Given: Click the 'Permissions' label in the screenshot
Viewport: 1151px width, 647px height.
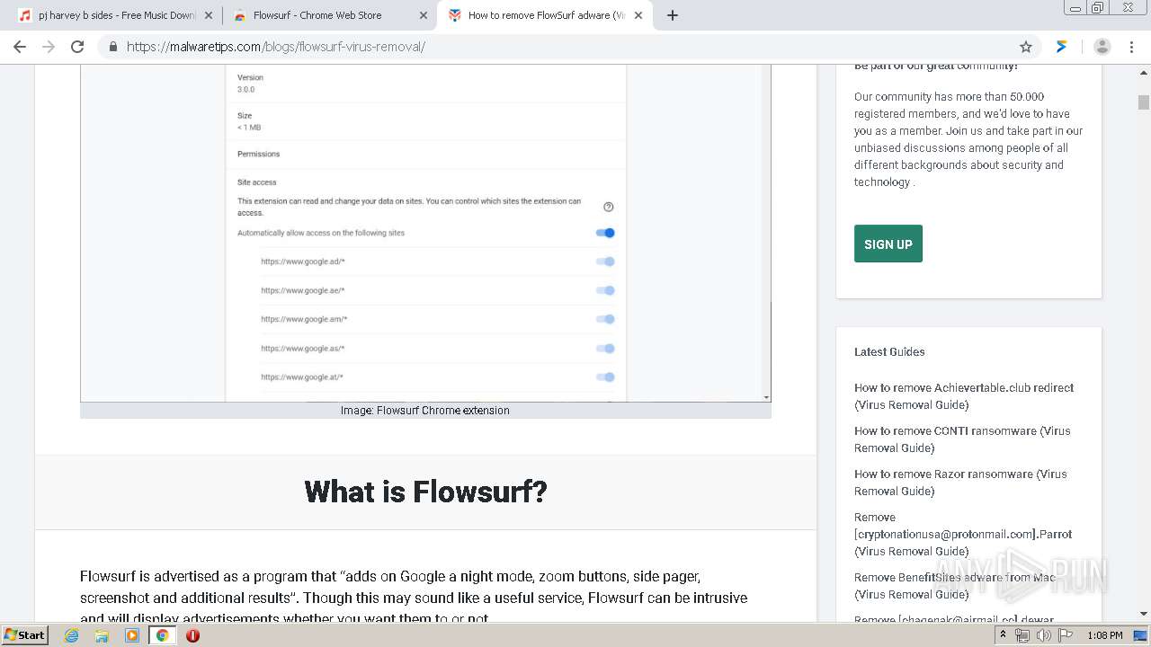Looking at the screenshot, I should (x=258, y=154).
